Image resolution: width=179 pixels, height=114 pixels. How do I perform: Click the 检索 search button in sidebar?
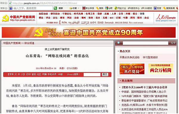(173, 43)
